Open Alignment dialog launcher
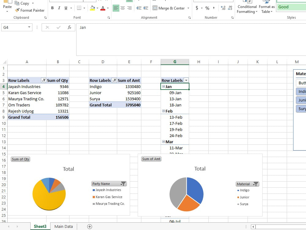The image size is (306, 230). click(x=189, y=17)
